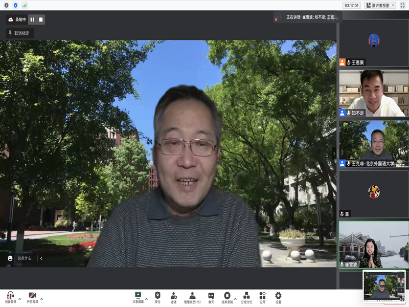This screenshot has width=409, height=307.
Task: Open the Apps (应用) icon
Action: pos(262,296)
